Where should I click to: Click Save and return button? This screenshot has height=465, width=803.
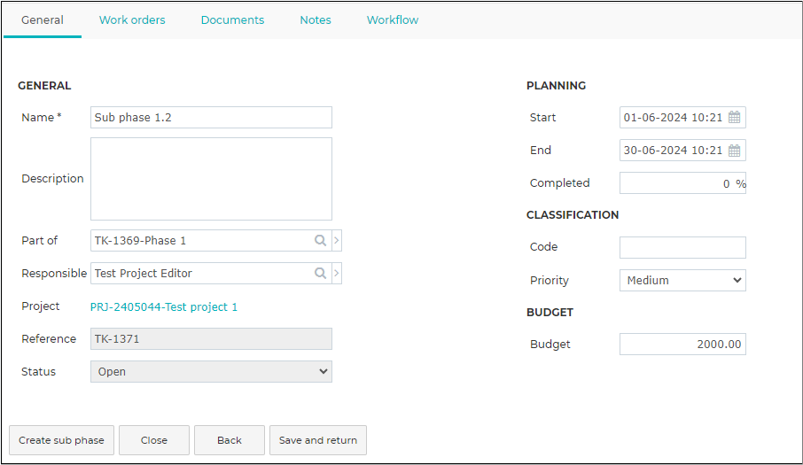[318, 440]
